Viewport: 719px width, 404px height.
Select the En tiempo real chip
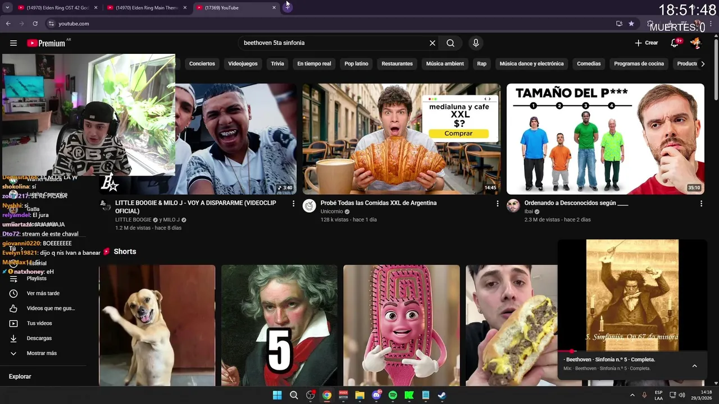314,64
